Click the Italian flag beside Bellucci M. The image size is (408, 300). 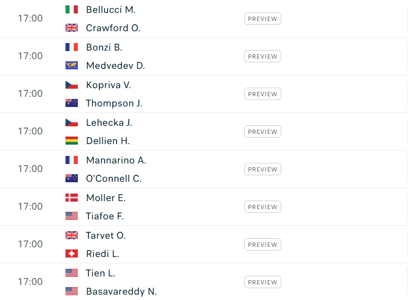point(71,10)
